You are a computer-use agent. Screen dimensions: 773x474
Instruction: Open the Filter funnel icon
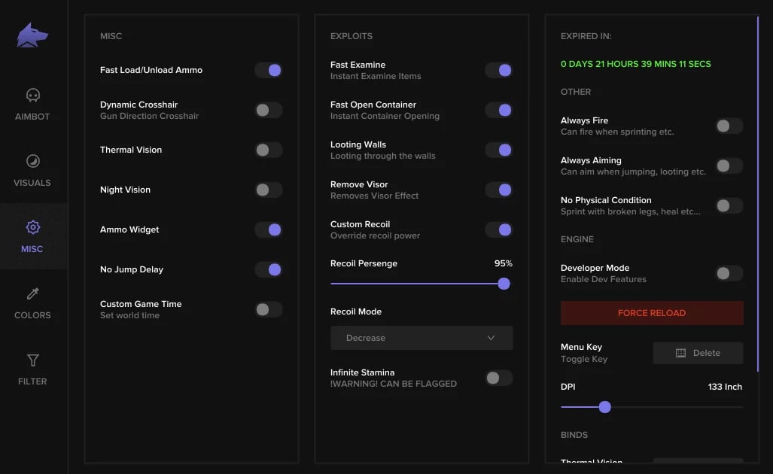coord(32,360)
